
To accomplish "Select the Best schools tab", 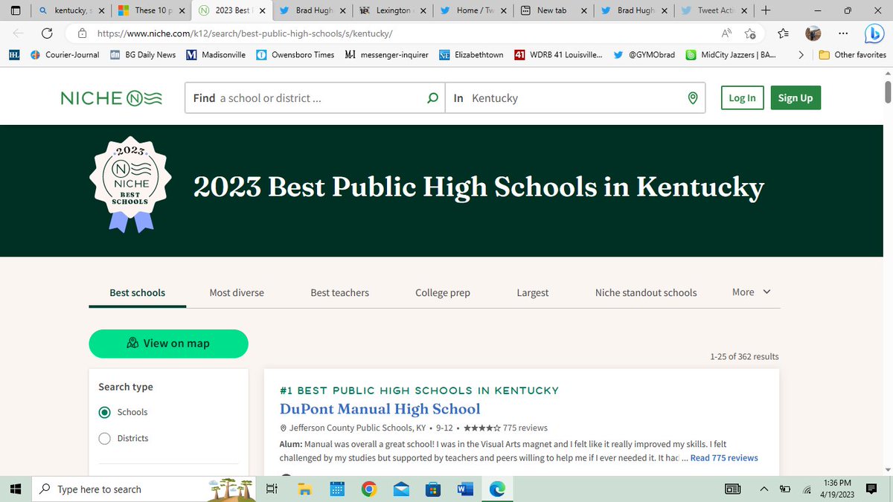I will [138, 292].
